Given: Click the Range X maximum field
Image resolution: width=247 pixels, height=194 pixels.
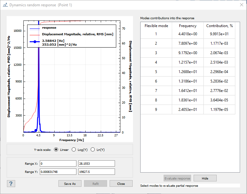Looking at the screenshot, I should 96,164.
